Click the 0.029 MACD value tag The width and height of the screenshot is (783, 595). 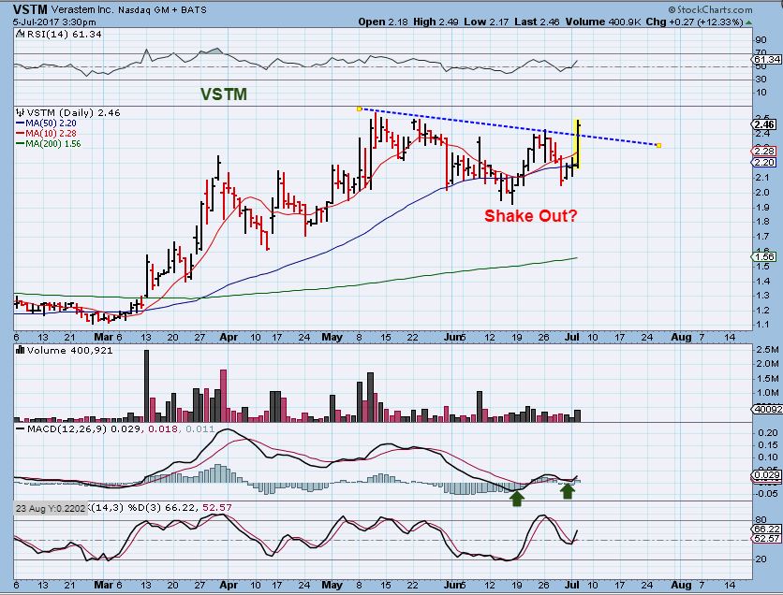pyautogui.click(x=767, y=475)
